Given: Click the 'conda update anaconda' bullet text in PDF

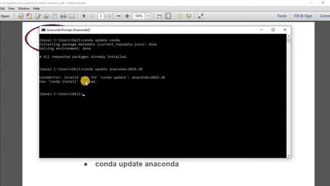Looking at the screenshot, I should [137, 164].
